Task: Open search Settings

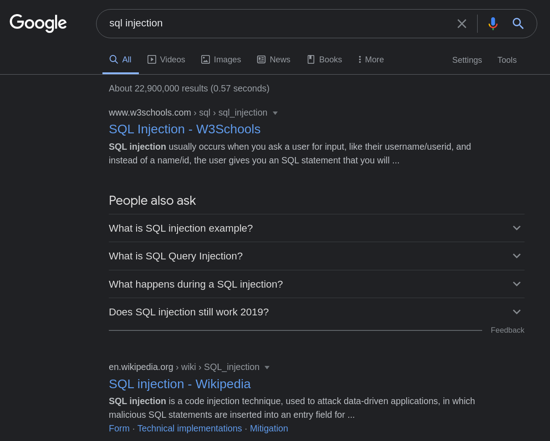Action: [467, 60]
